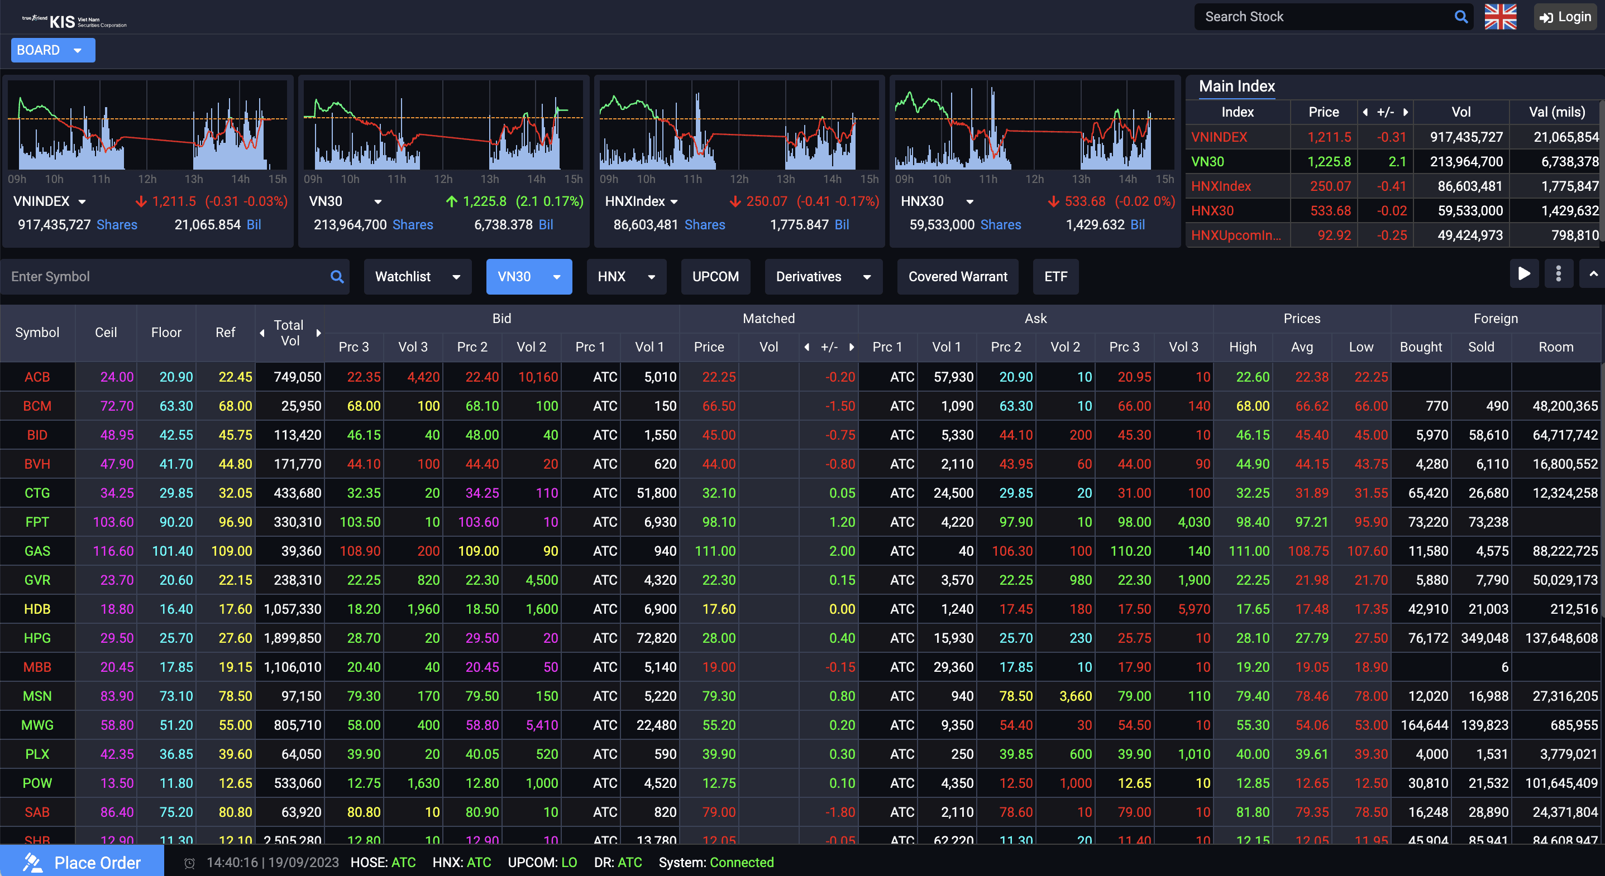Open the three-dot options menu icon
Screen dimensions: 1605x876
[1558, 274]
